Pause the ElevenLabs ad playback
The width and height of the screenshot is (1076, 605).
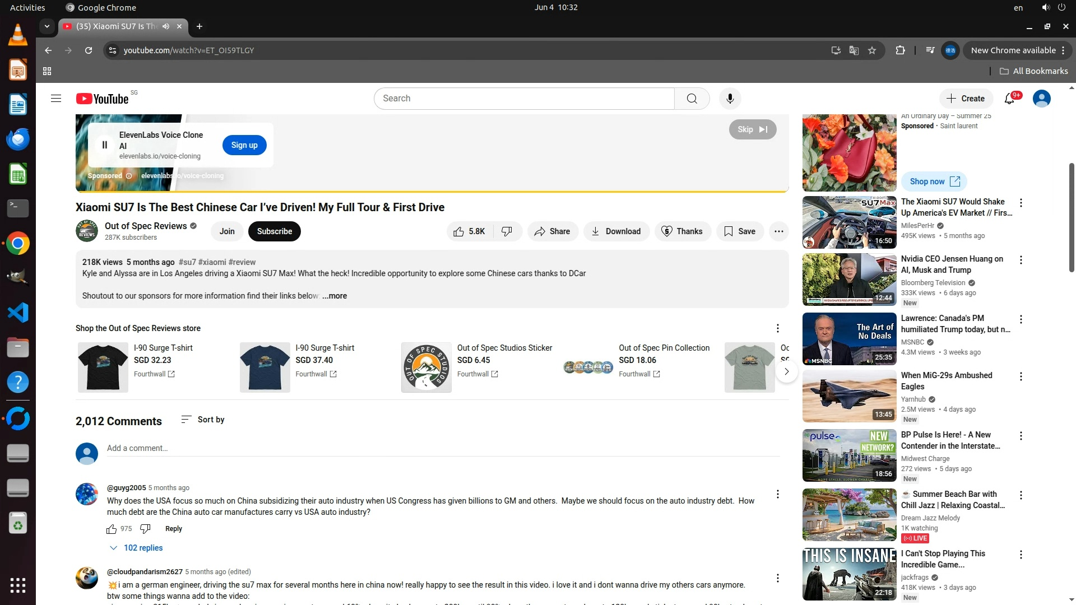click(104, 145)
